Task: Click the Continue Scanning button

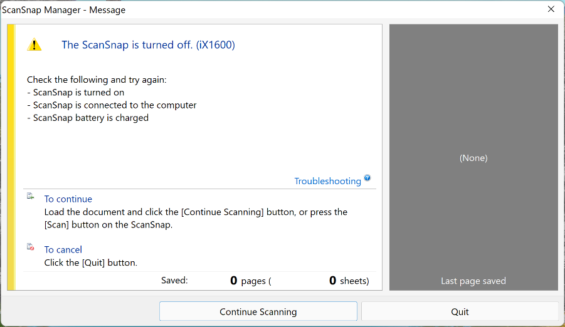Action: click(258, 311)
